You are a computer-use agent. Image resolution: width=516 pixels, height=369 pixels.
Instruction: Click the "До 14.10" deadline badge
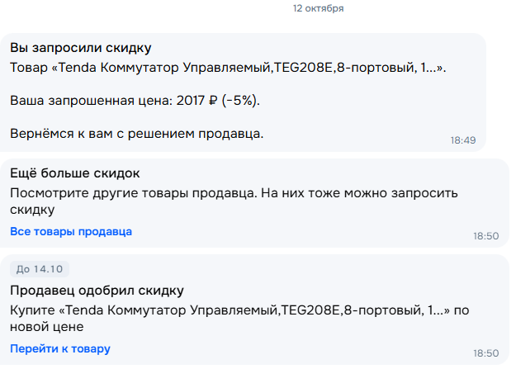point(40,269)
